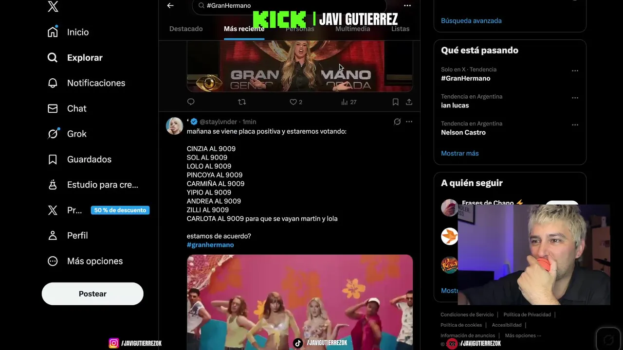Open @staylvnder profile avatar
The image size is (623, 350).
174,126
